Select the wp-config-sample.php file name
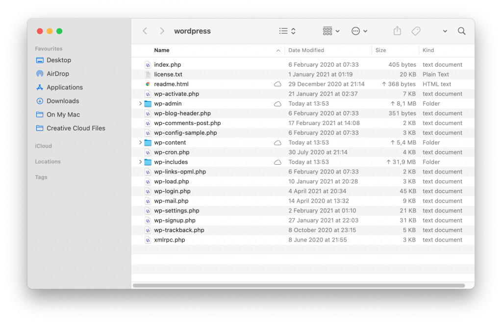The image size is (502, 325). (x=185, y=133)
